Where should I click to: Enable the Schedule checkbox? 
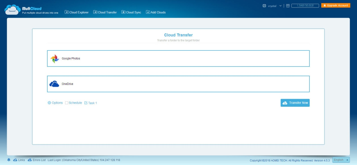click(67, 103)
